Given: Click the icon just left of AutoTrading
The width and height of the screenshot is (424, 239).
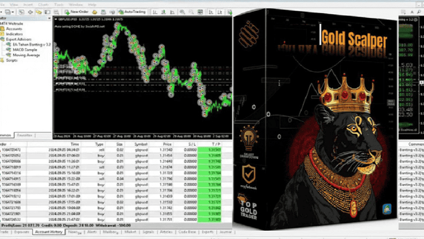Looking at the screenshot, I should coord(112,12).
